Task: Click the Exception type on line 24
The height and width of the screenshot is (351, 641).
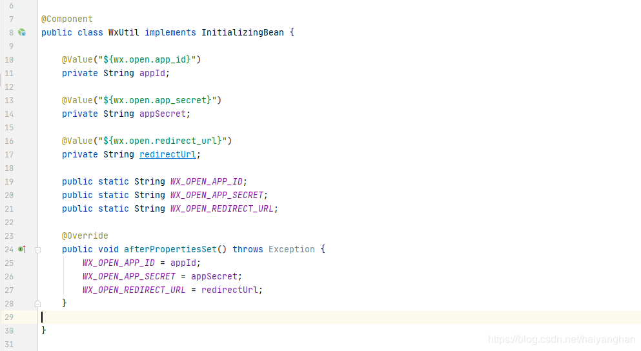Action: point(292,249)
